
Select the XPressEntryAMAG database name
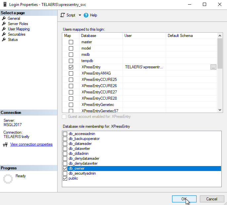[x=96, y=73]
